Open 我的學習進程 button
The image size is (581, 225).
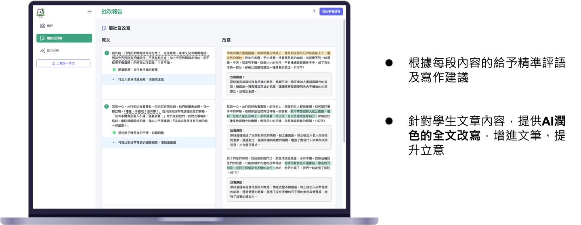point(331,12)
